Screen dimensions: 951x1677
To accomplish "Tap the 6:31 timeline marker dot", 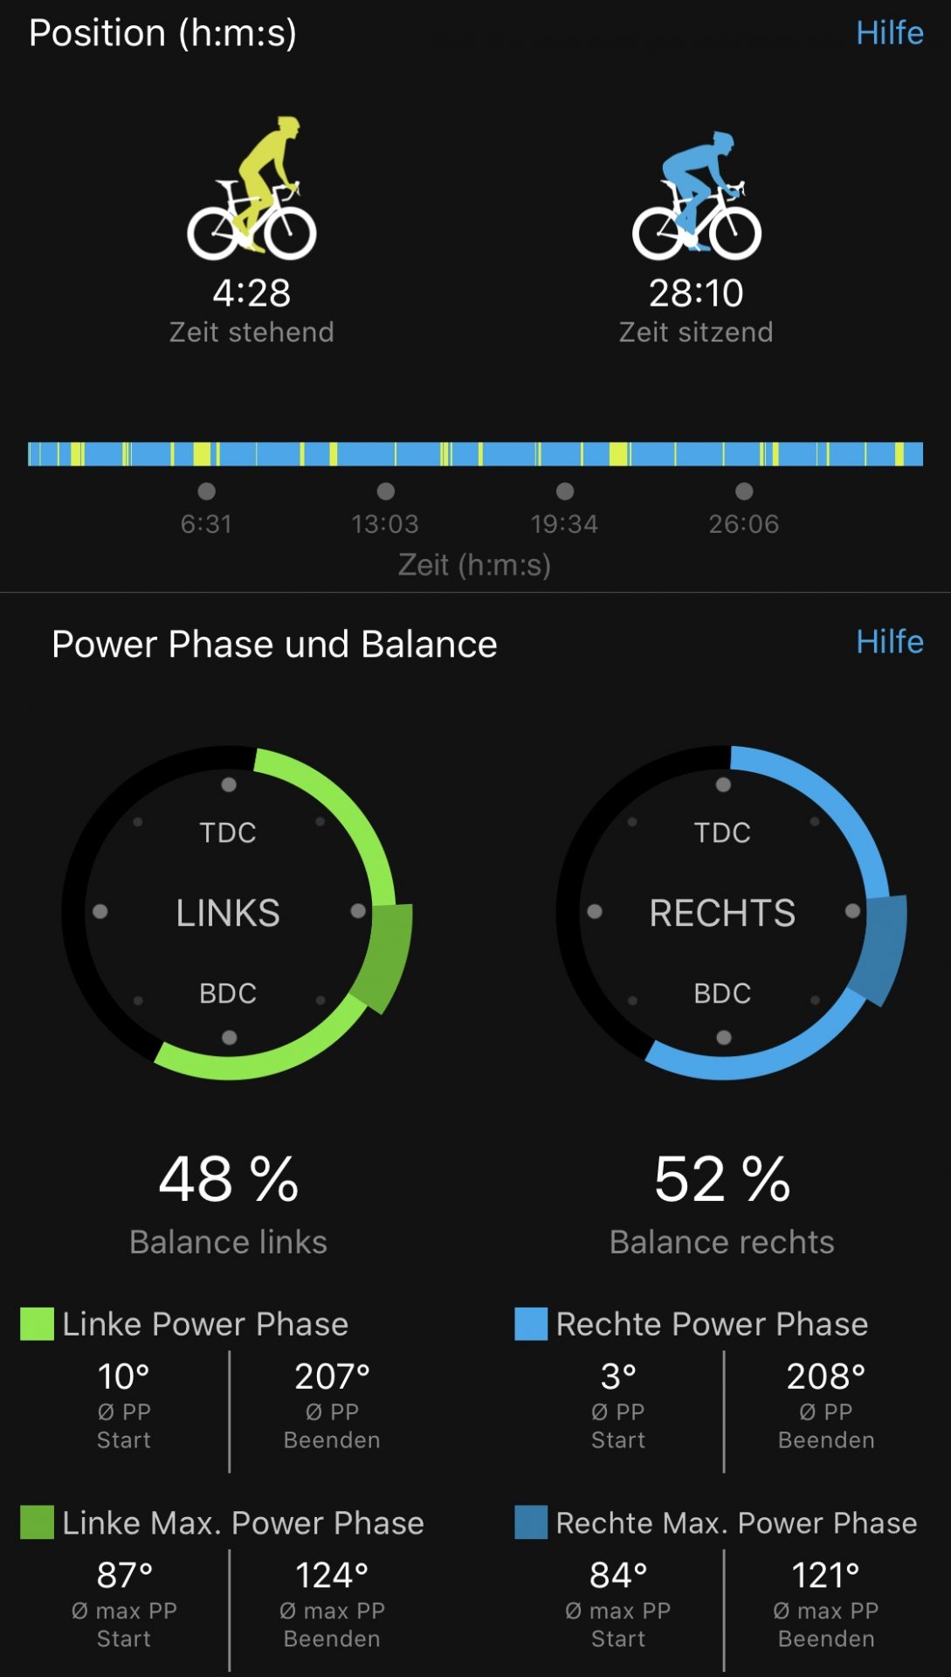I will (206, 492).
